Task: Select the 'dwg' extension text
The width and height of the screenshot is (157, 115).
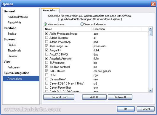Action: (96, 55)
